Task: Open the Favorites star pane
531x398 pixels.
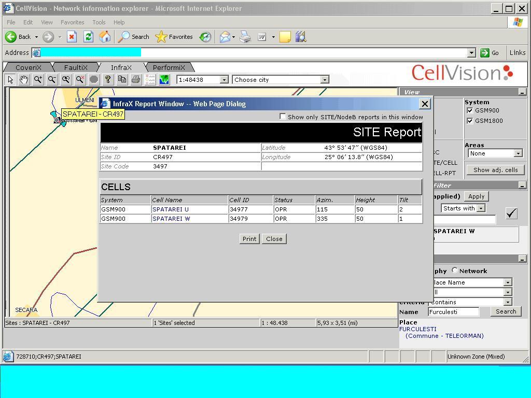Action: [174, 37]
